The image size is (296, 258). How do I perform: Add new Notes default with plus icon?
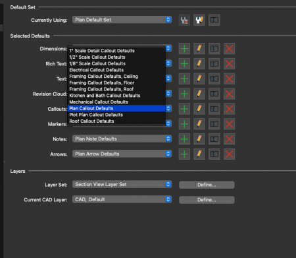pos(184,139)
